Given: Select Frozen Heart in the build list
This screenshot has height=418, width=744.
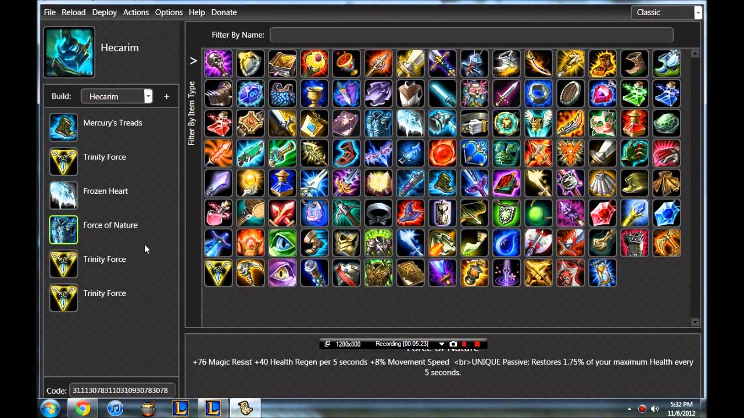Looking at the screenshot, I should pos(111,196).
